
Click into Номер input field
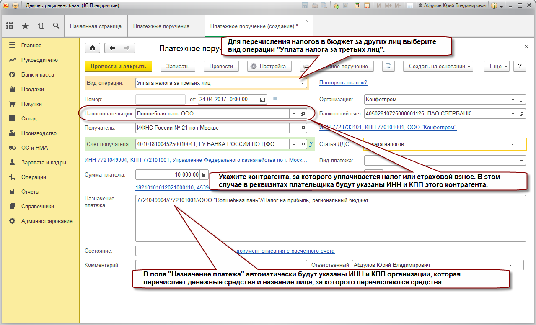point(161,100)
